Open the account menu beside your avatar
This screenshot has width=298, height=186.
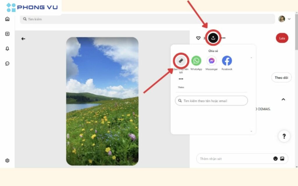point(289,19)
